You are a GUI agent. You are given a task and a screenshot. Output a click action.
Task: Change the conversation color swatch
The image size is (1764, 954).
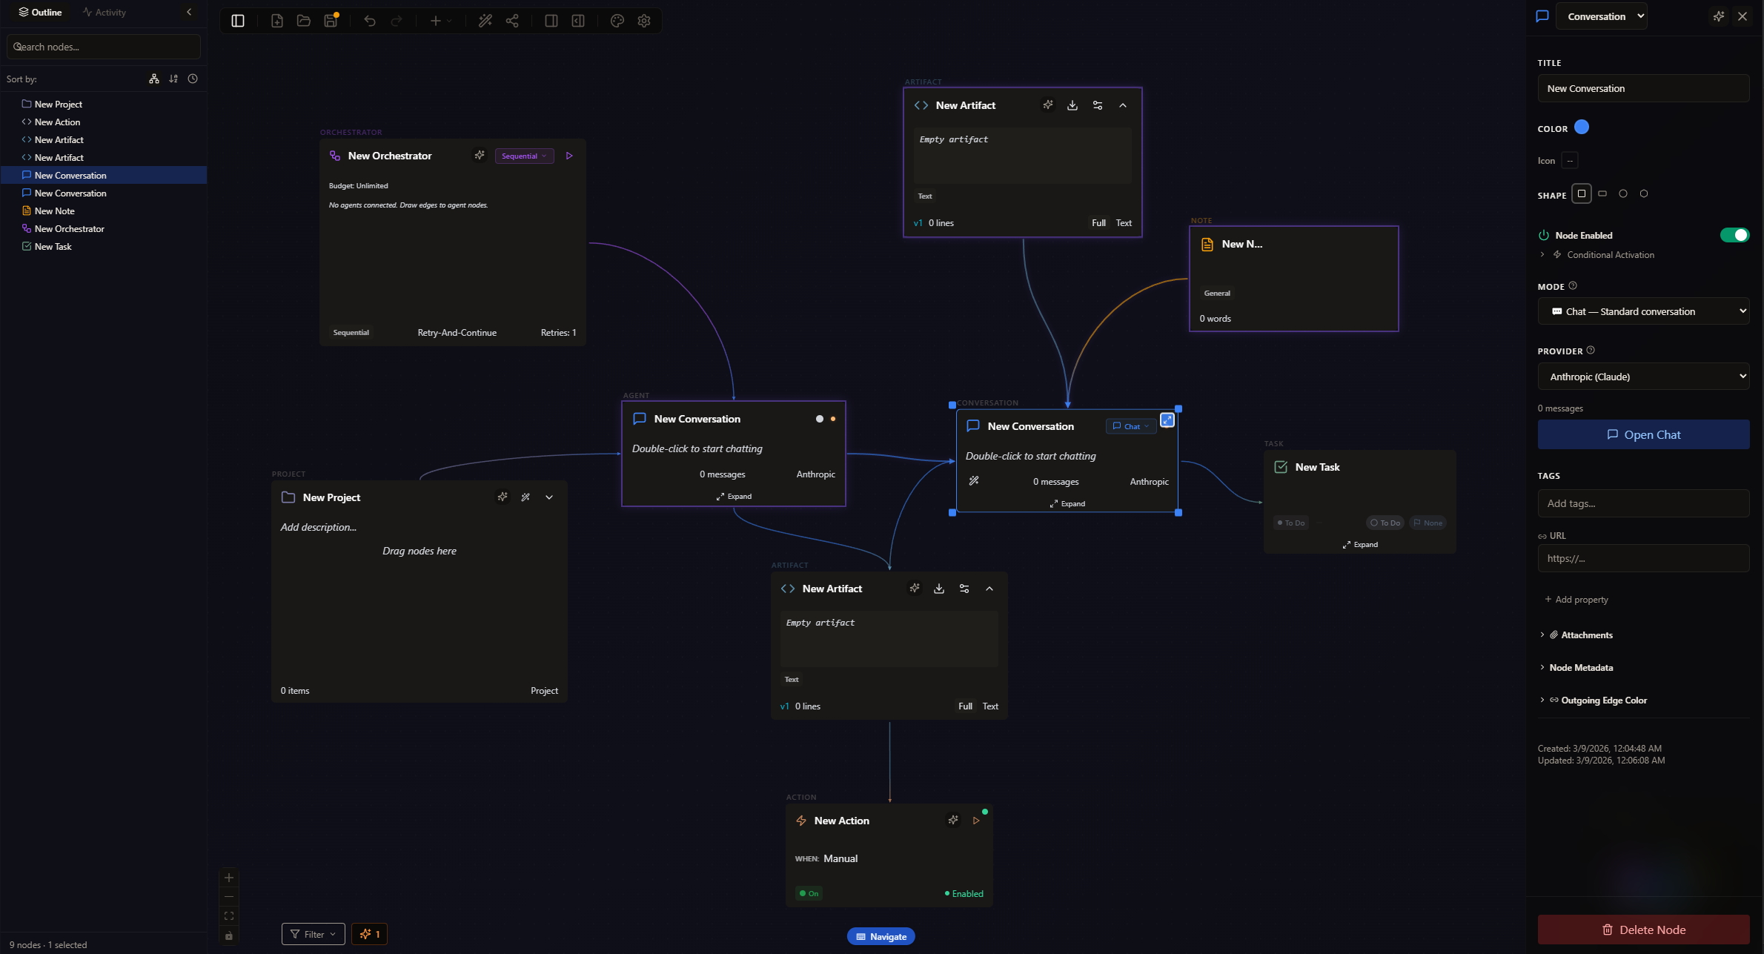coord(1582,127)
